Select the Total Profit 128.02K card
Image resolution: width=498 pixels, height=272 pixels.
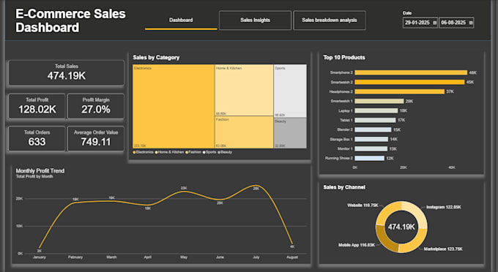(37, 106)
